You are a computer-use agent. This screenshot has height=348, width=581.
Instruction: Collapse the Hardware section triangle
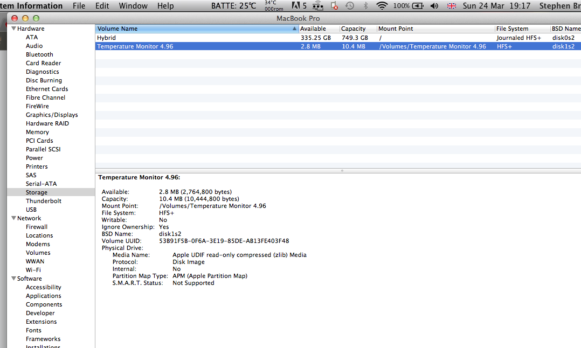pos(13,29)
